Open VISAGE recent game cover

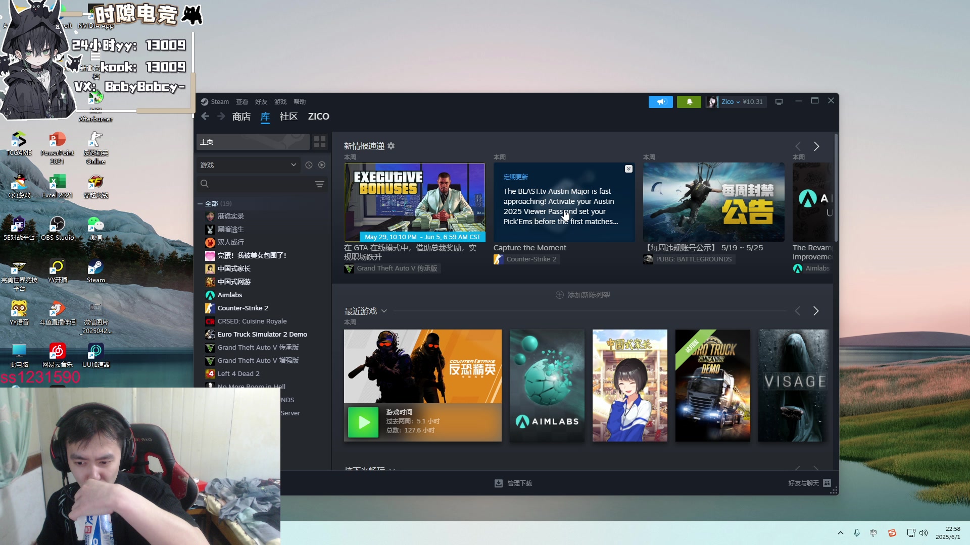point(793,386)
